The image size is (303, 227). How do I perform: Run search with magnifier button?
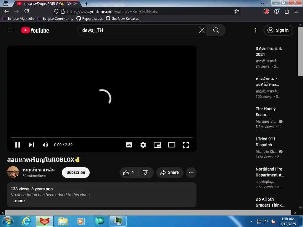[216, 30]
